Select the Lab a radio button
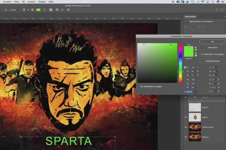226x150 pixels. [x=208, y=71]
